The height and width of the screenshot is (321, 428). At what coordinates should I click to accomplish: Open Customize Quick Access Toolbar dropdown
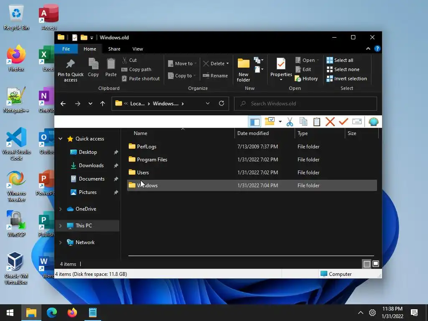click(92, 38)
